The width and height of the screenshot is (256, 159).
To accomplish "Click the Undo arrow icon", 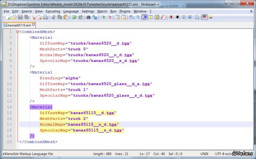I will [x=74, y=17].
